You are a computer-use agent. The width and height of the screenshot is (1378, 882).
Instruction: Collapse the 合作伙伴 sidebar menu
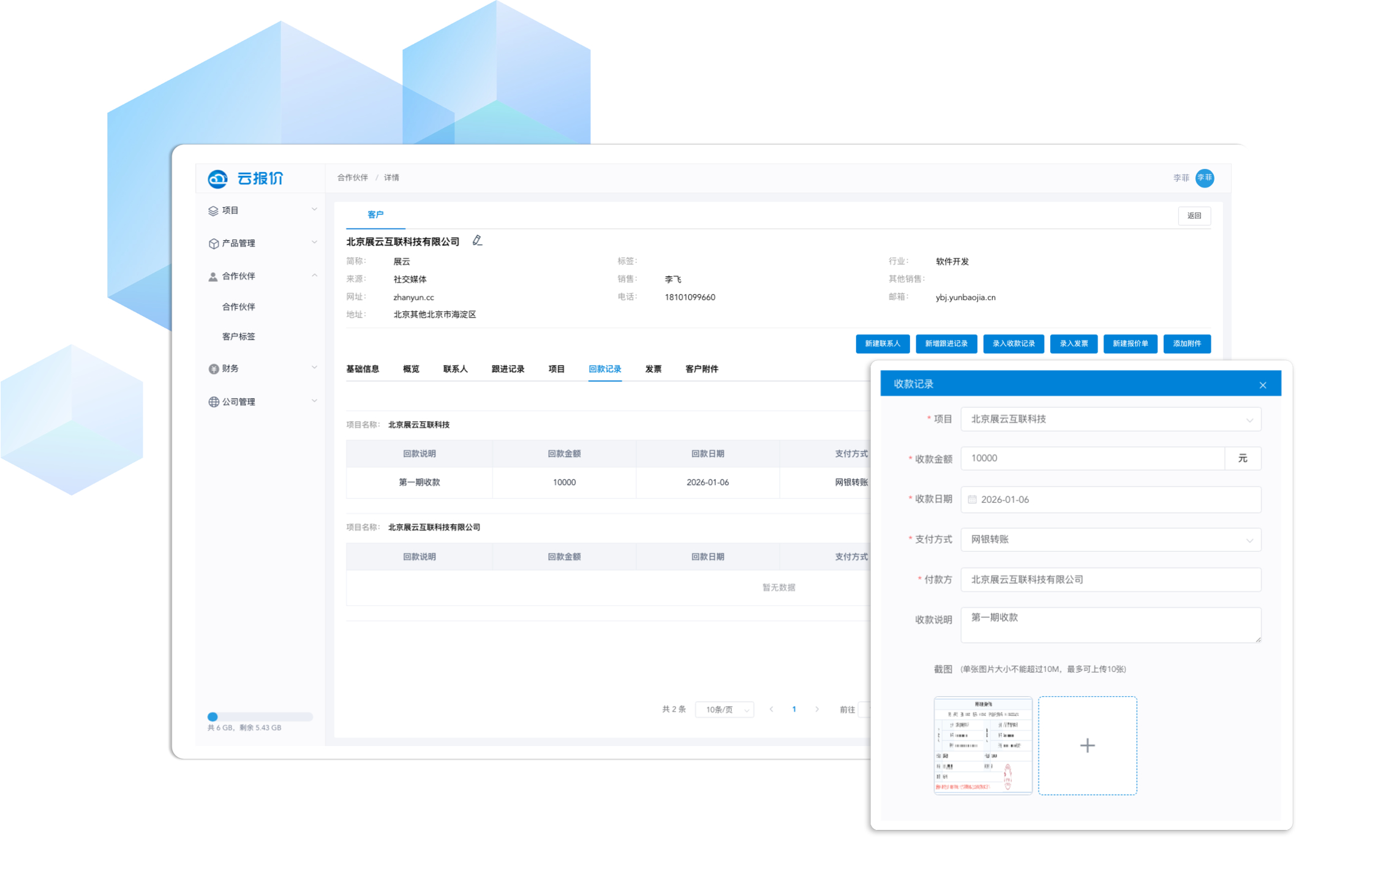pyautogui.click(x=314, y=276)
